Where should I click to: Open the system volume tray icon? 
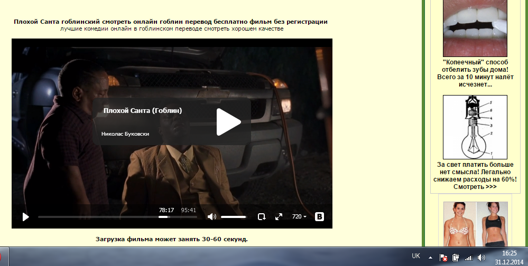point(481,258)
